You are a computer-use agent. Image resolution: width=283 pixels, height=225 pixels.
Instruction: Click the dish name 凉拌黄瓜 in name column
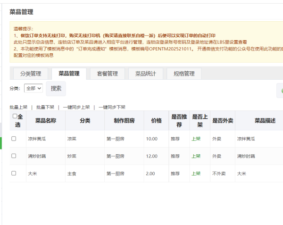point(37,139)
